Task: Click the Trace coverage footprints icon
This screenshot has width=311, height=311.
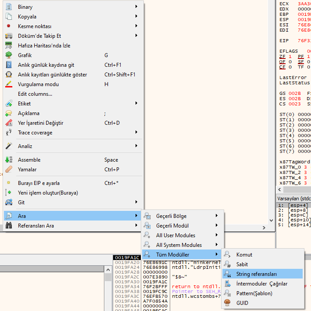Action: tap(9, 132)
